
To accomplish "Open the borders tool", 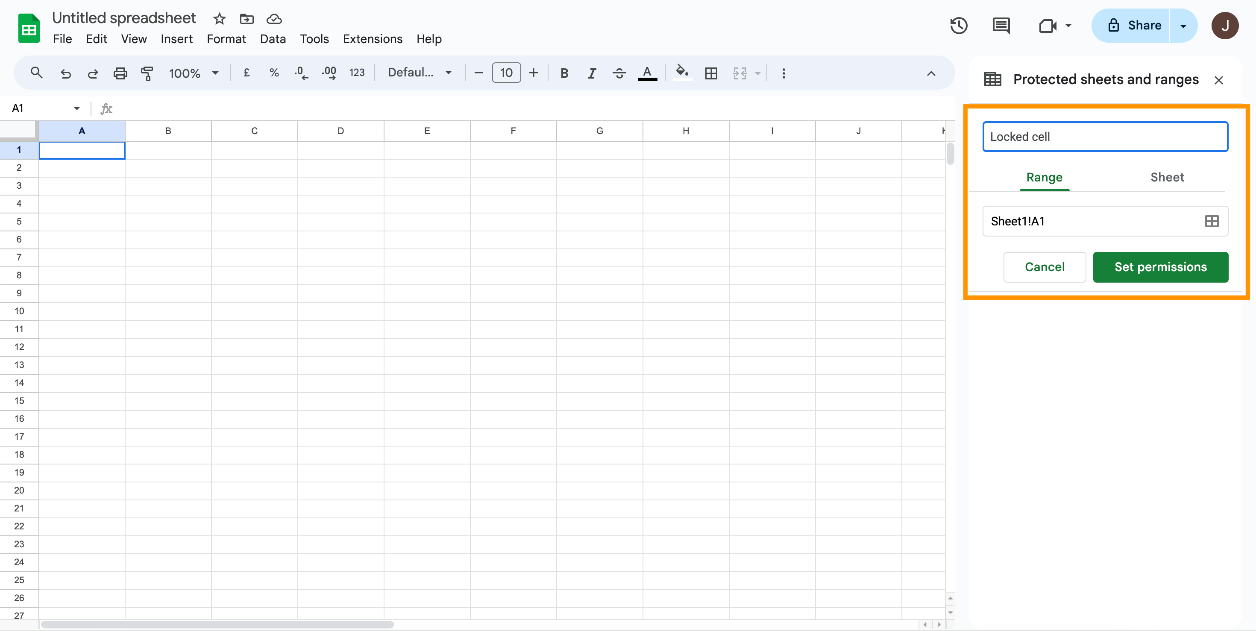I will point(711,73).
